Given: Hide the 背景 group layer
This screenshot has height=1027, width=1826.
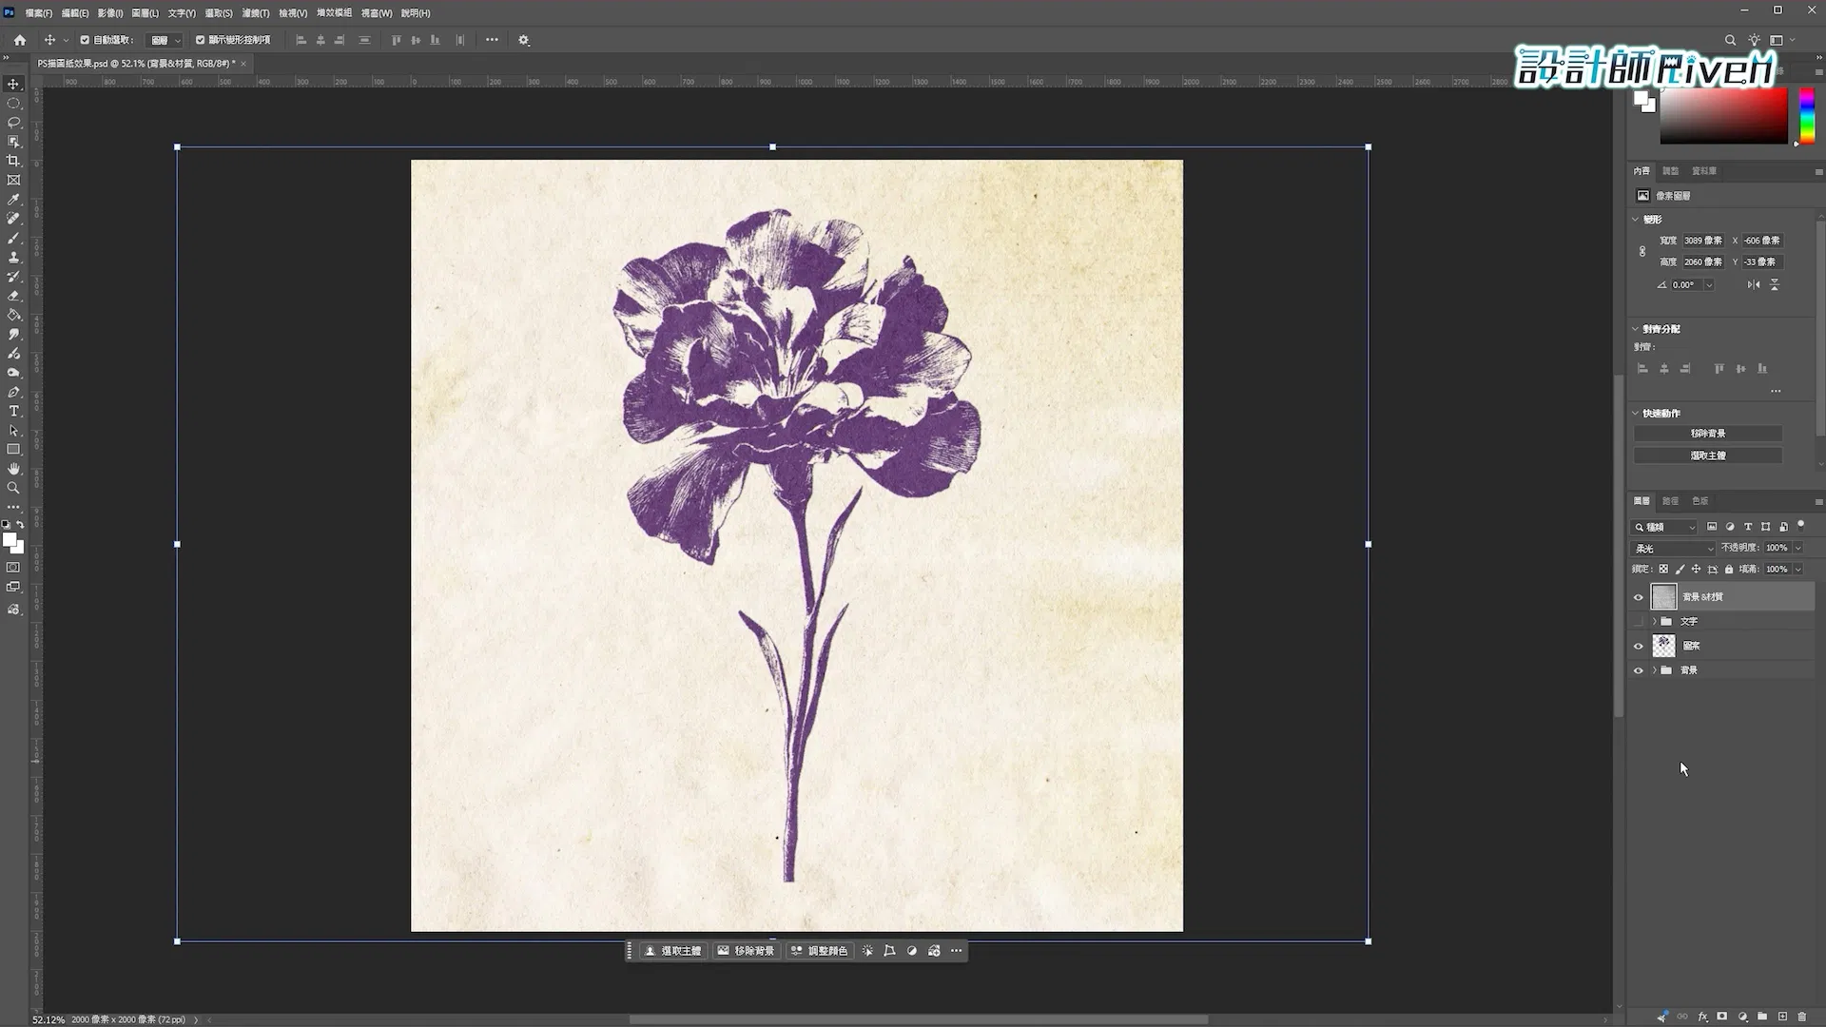Looking at the screenshot, I should click(1639, 670).
